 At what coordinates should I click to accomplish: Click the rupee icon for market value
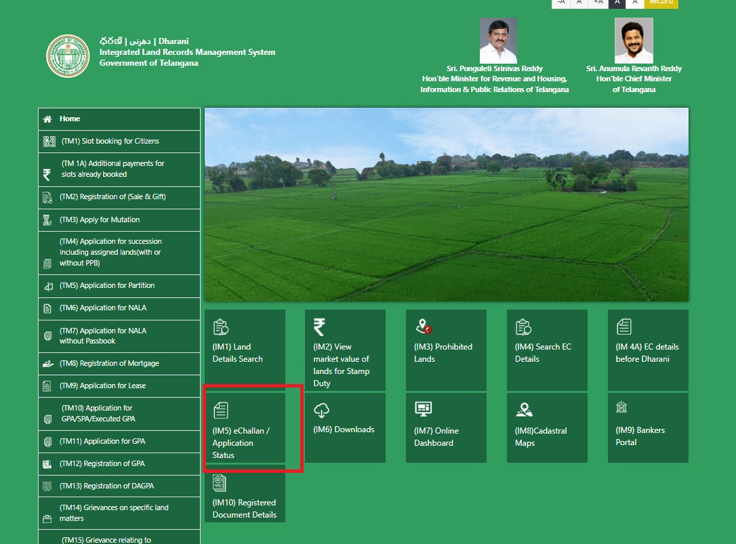point(320,327)
